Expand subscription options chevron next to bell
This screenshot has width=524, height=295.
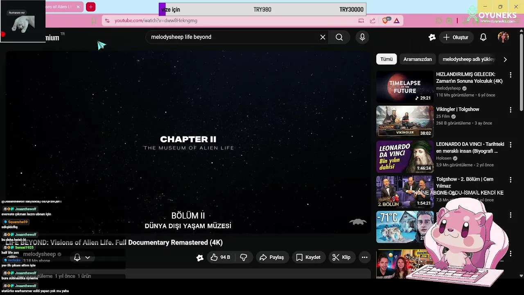click(x=88, y=258)
